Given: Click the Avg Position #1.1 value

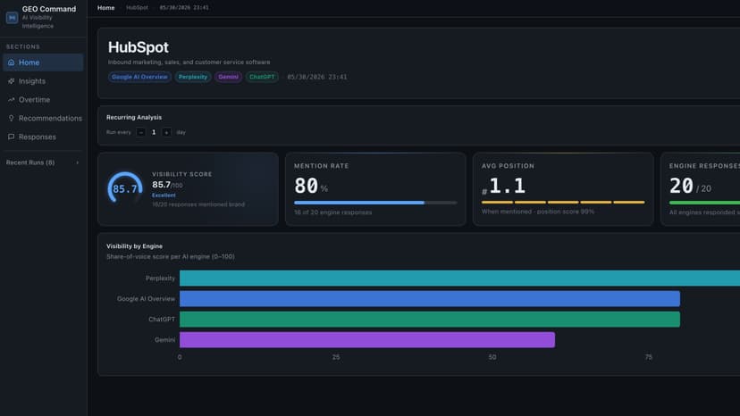Looking at the screenshot, I should click(x=503, y=186).
